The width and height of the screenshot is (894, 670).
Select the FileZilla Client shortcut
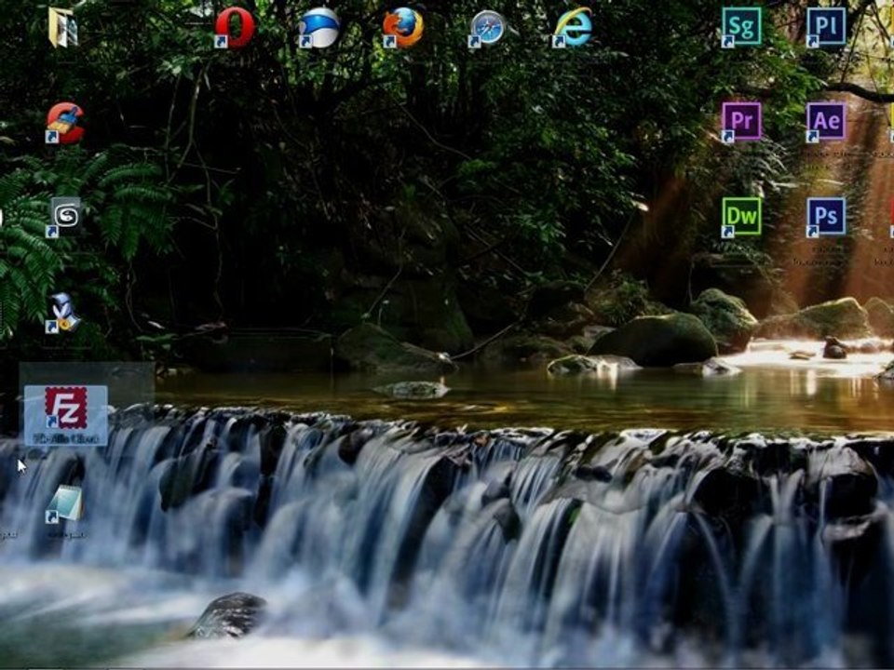(65, 415)
